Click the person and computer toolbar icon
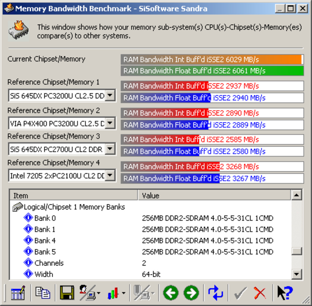312x306 pixels. (x=87, y=293)
